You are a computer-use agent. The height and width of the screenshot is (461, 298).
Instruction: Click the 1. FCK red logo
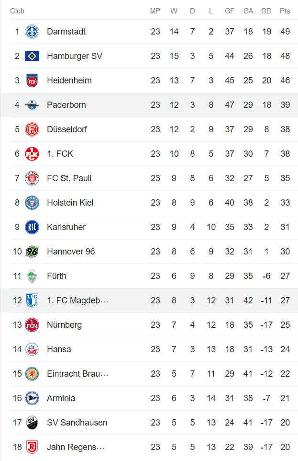pyautogui.click(x=32, y=154)
